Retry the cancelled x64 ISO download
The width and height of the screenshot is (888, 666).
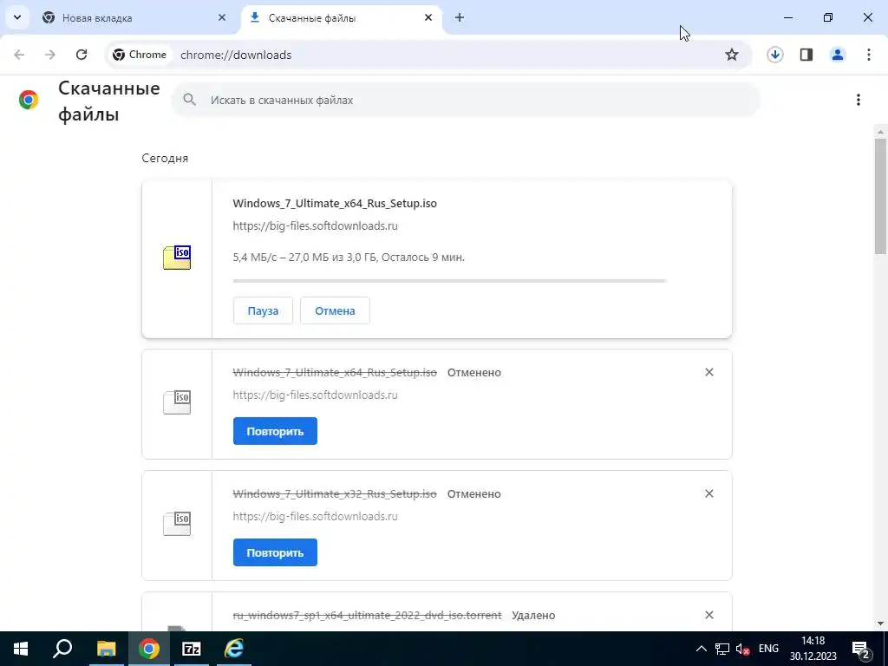tap(275, 431)
